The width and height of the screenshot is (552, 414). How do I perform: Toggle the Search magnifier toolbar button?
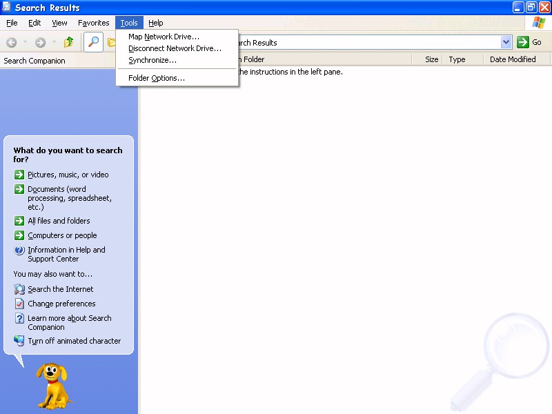(x=93, y=42)
